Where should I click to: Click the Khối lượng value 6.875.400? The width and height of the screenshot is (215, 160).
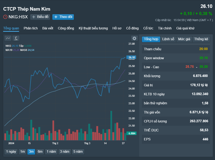pyautogui.click(x=200, y=76)
